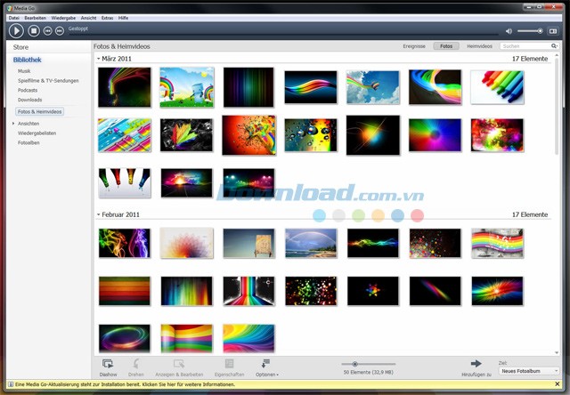Open the Neues Fotoalbum target dropdown
This screenshot has height=395, width=570.
pos(529,371)
